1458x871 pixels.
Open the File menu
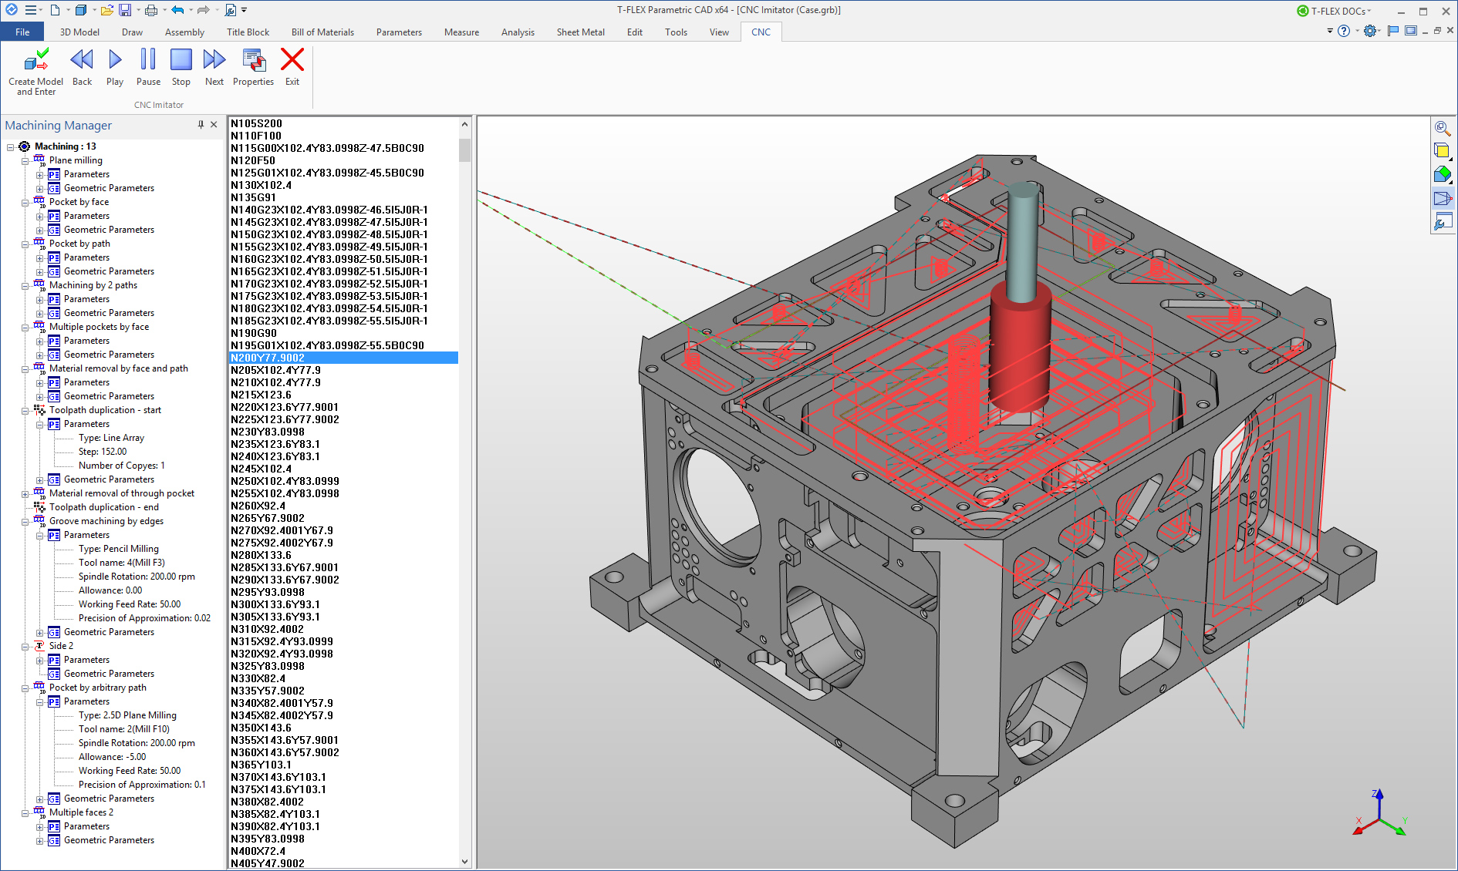22,32
